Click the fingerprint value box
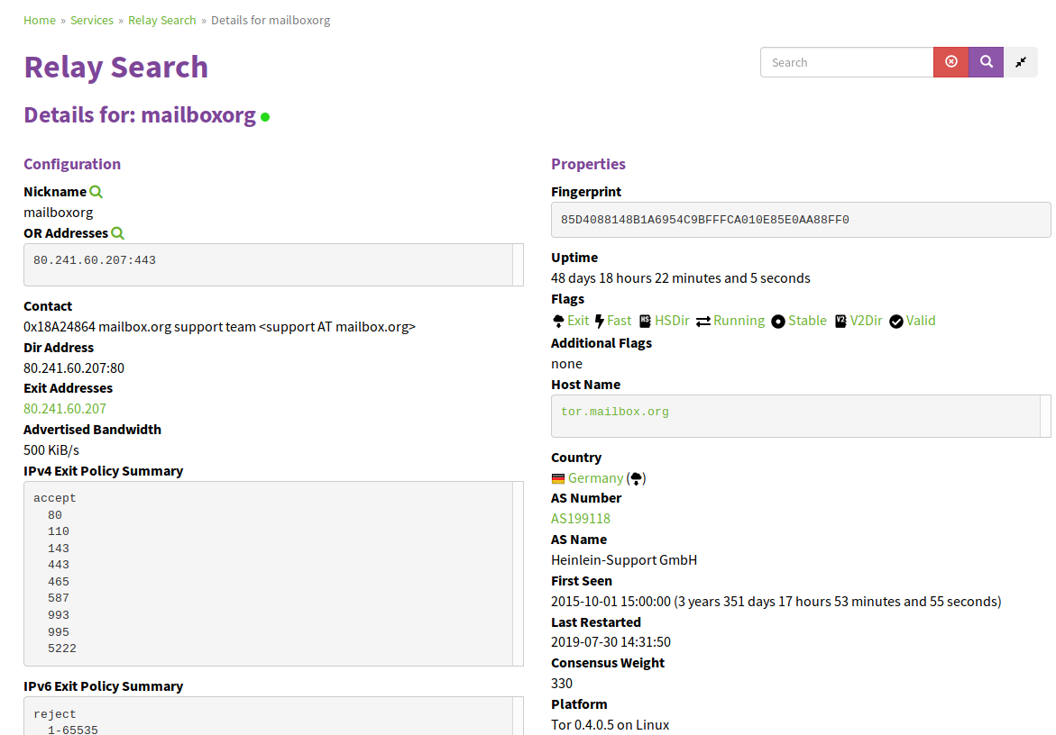The image size is (1056, 735). [800, 220]
